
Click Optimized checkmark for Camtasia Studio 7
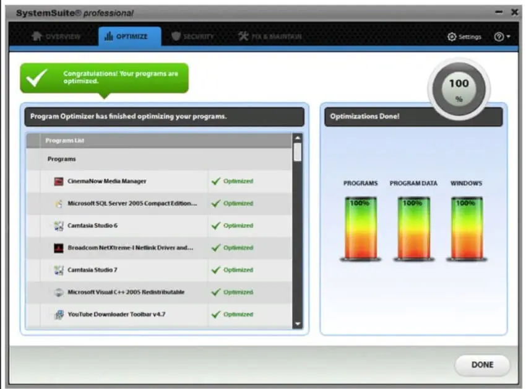pyautogui.click(x=216, y=269)
